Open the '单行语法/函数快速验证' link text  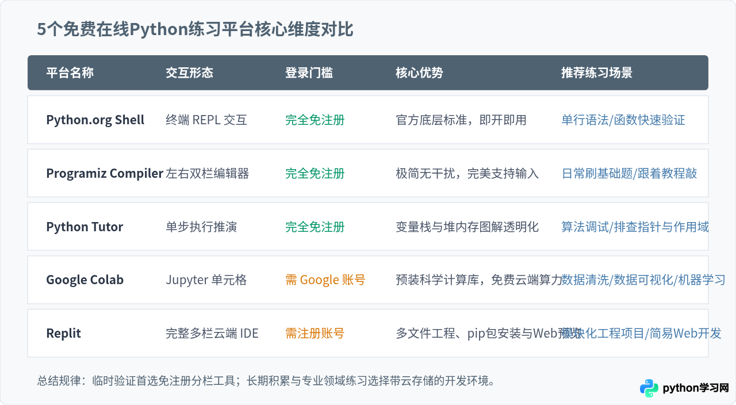coord(623,120)
